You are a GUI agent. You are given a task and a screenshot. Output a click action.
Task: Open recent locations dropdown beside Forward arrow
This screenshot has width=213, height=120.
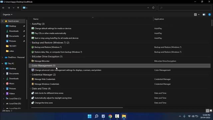pos(13,8)
